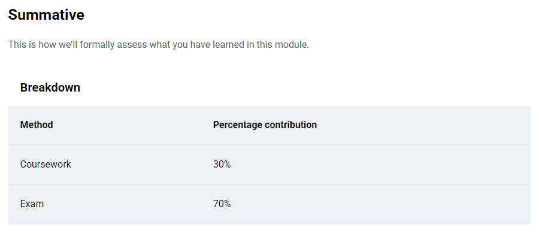Click the 30% contribution value
The height and width of the screenshot is (237, 539).
click(222, 164)
